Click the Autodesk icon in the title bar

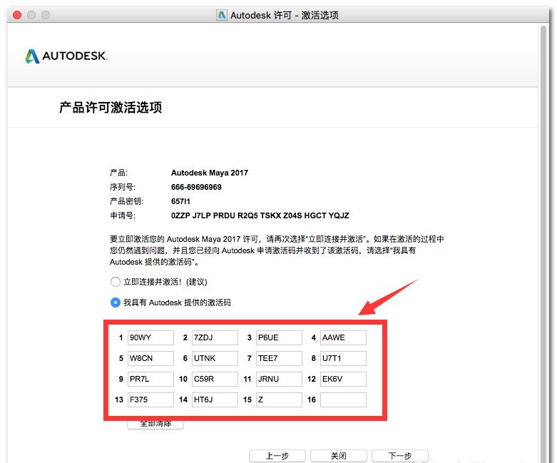click(222, 15)
